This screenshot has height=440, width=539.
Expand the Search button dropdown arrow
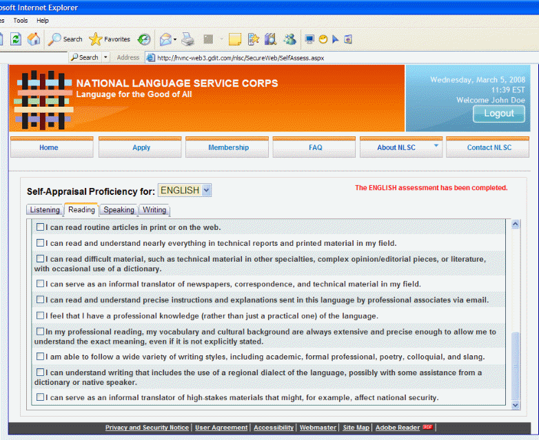coord(105,57)
